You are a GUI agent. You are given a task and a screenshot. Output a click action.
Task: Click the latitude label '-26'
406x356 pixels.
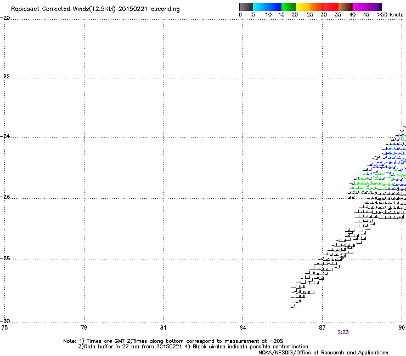click(5, 197)
